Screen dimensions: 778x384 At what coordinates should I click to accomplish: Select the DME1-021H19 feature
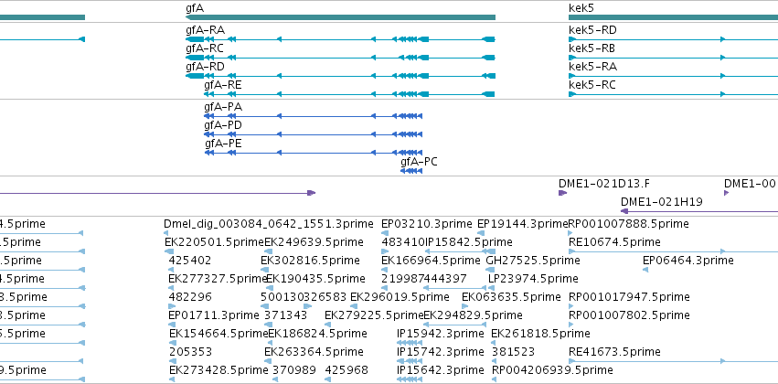[x=661, y=202]
